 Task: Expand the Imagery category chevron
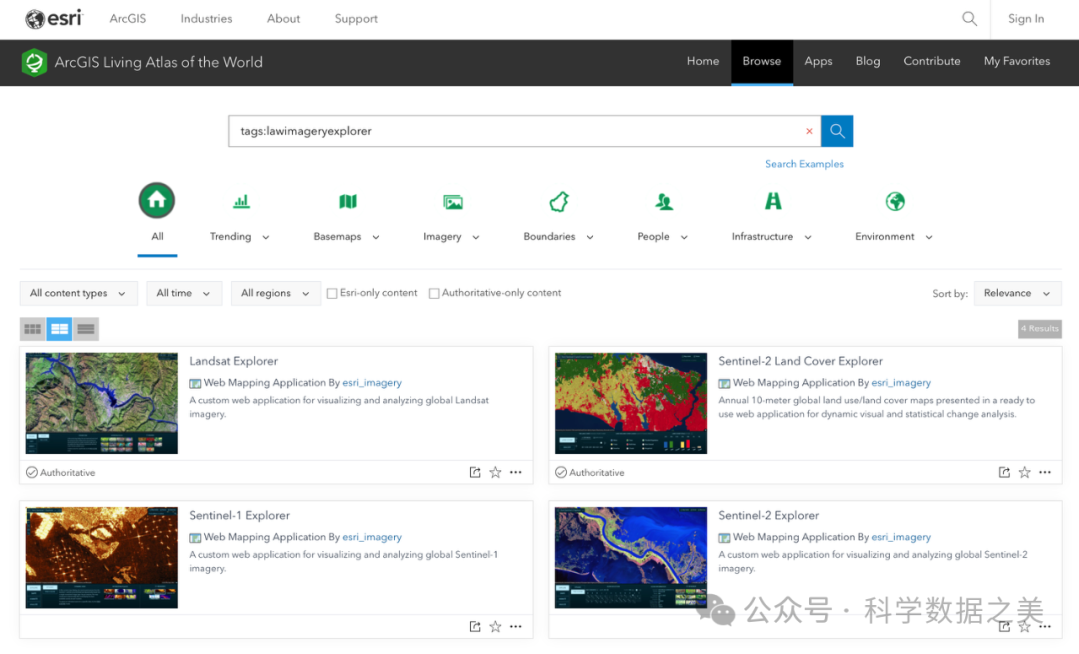(476, 238)
